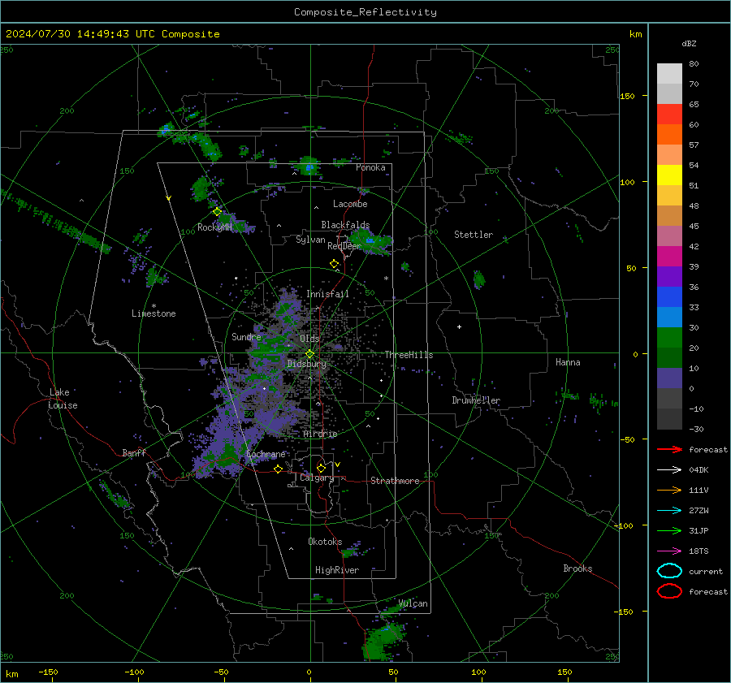
Task: Click the RockyMH label
Action: pos(214,227)
